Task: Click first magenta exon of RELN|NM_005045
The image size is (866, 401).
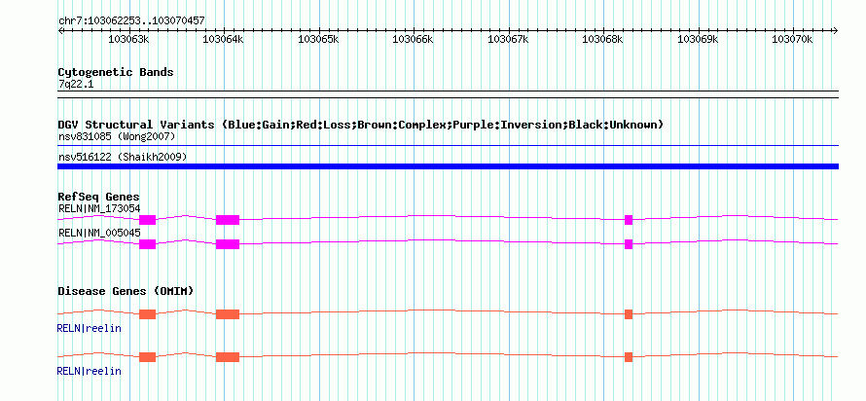Action: 148,244
